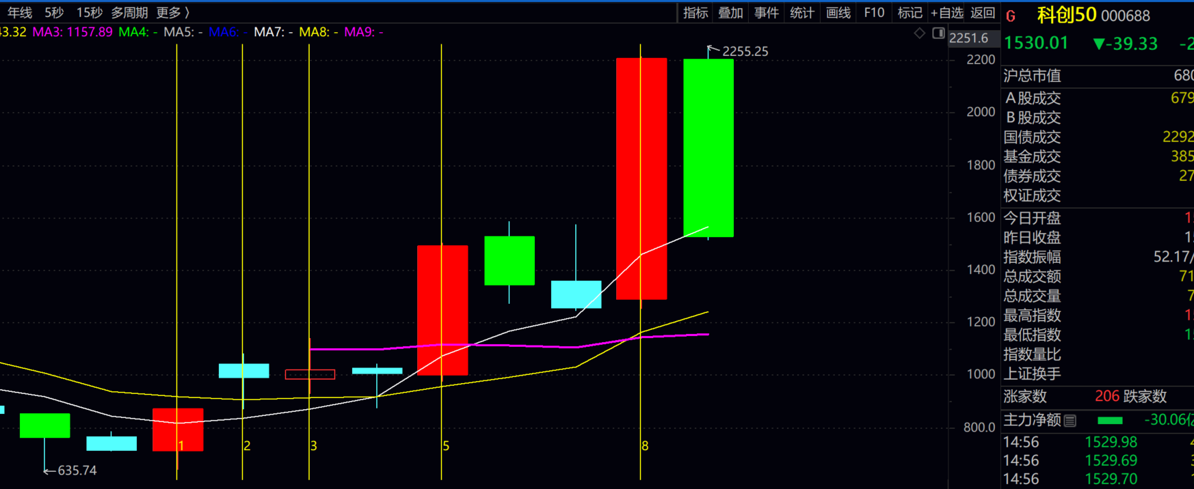Click the 今日开盘 row label
This screenshot has height=489, width=1194.
(x=1032, y=218)
